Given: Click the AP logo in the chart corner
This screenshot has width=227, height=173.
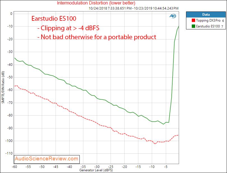Looking at the screenshot, I should [173, 16].
